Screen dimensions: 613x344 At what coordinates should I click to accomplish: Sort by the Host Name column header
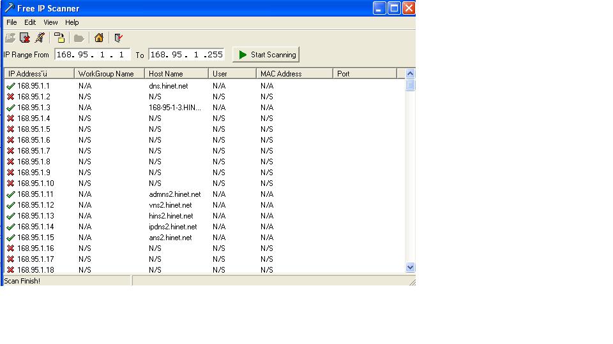(176, 74)
